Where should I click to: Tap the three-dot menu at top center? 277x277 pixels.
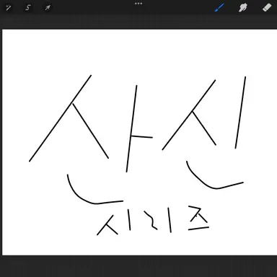point(138,4)
